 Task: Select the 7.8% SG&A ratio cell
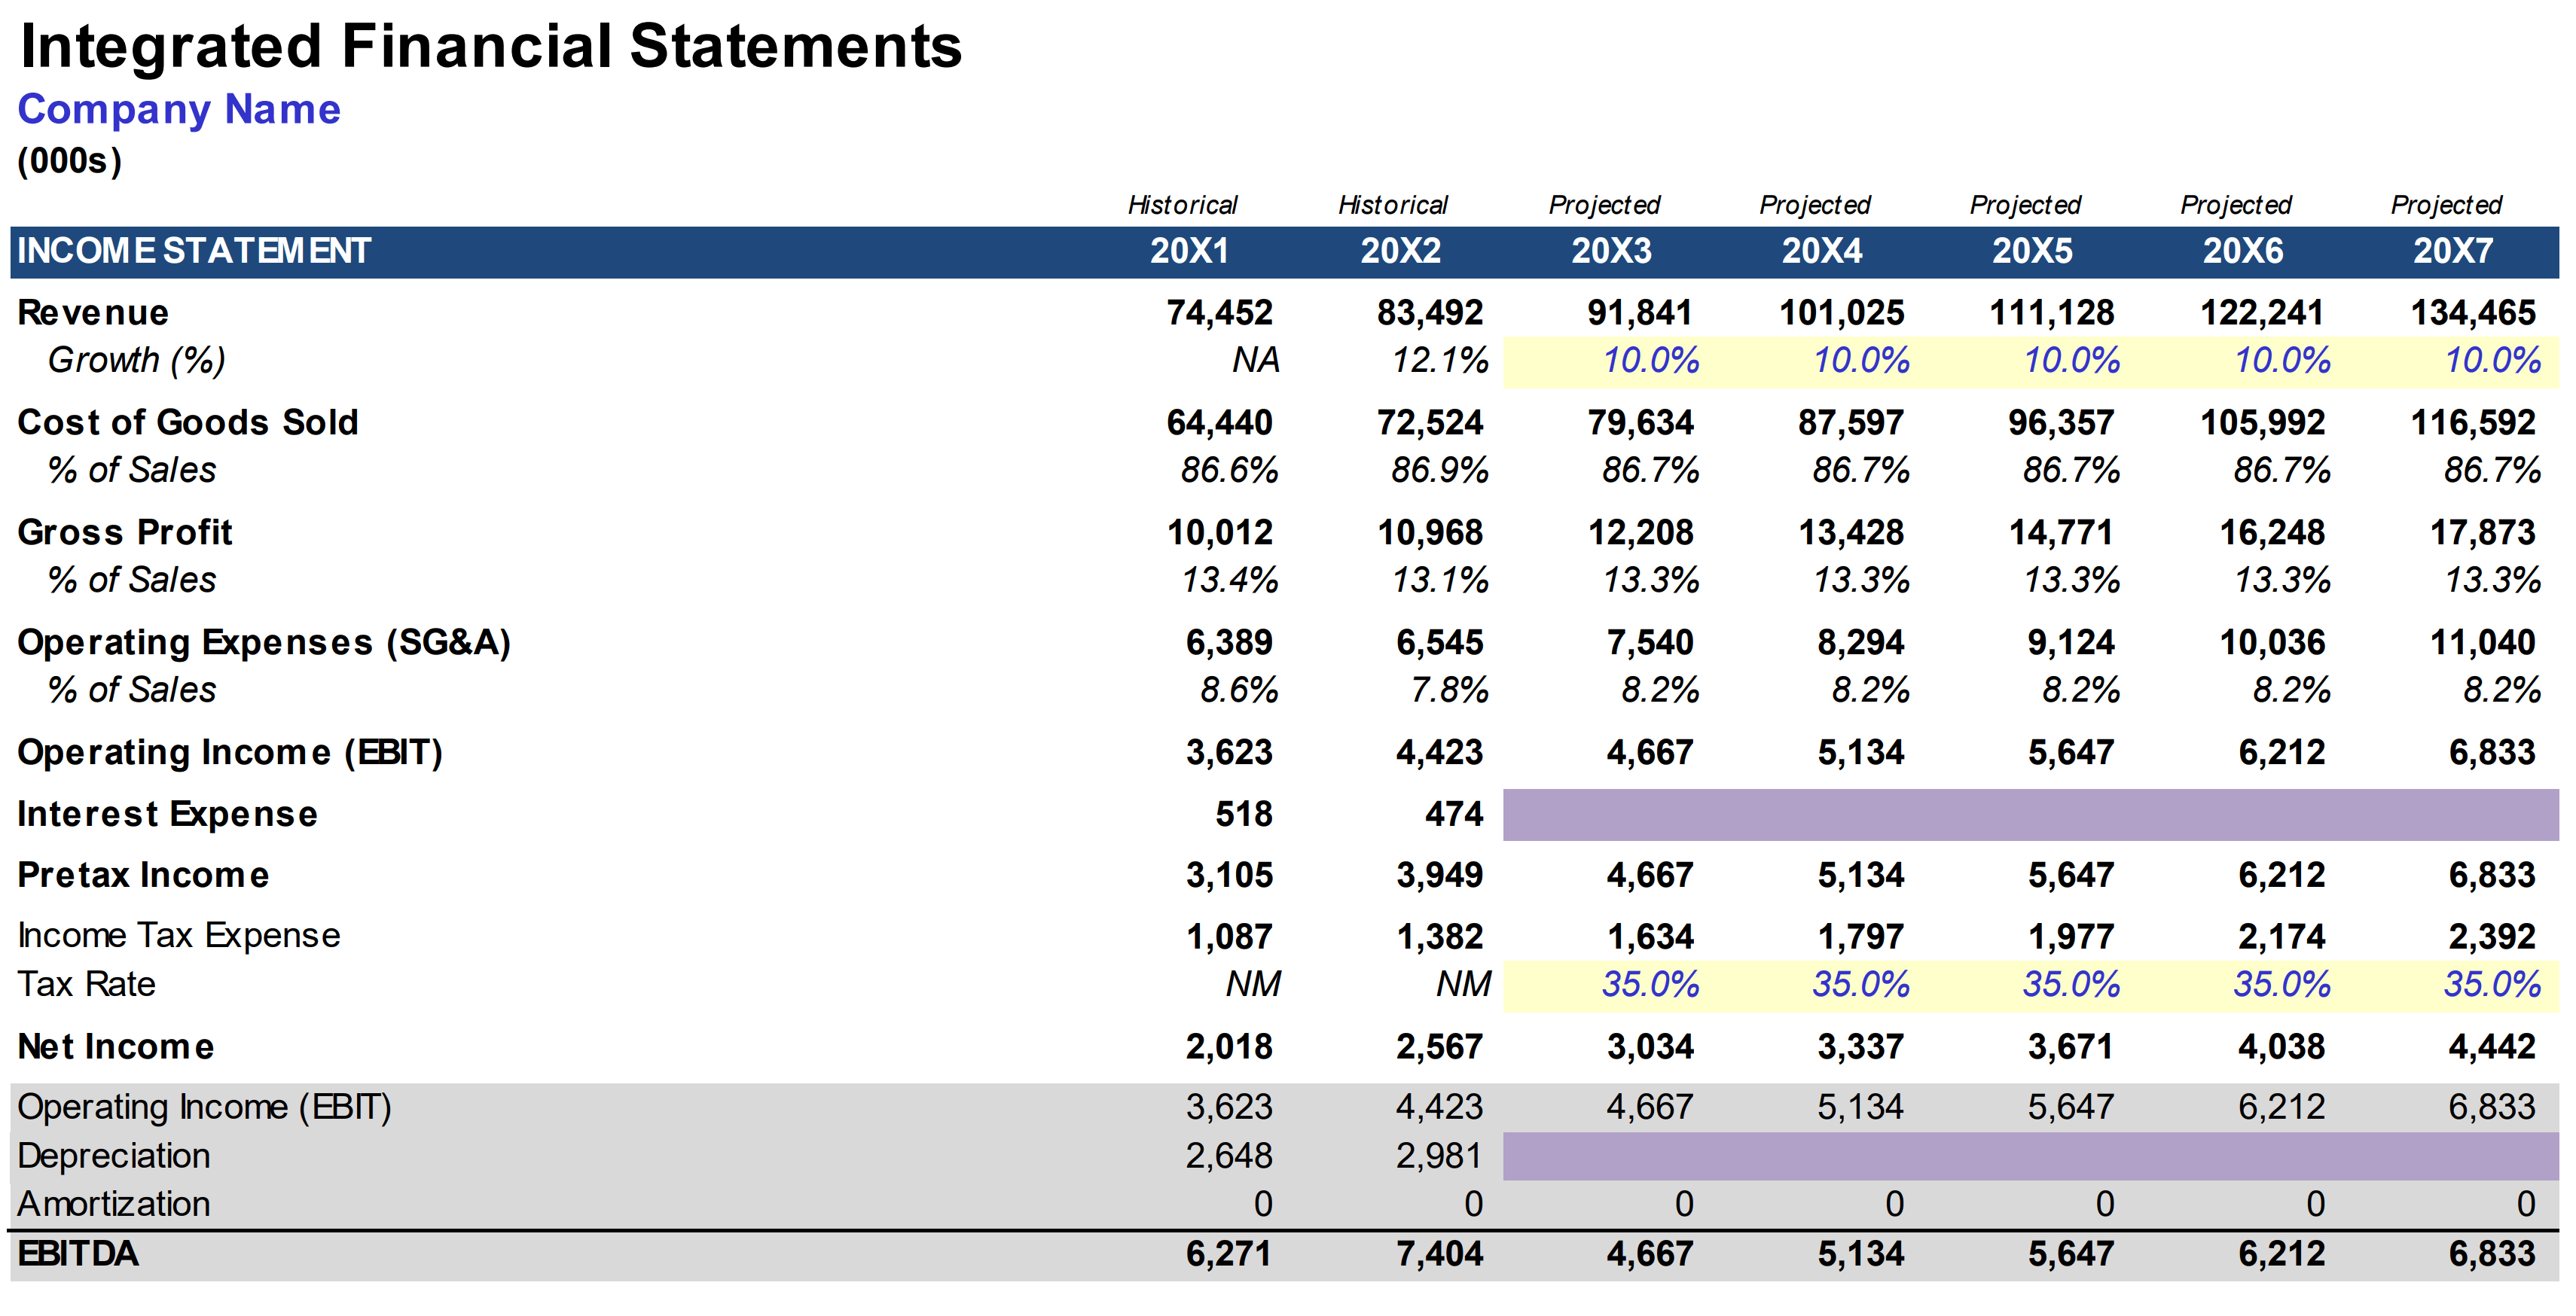(1450, 690)
